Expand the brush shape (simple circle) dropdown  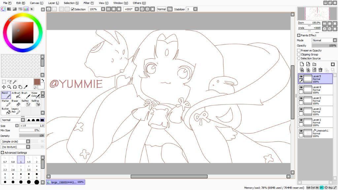click(28, 141)
